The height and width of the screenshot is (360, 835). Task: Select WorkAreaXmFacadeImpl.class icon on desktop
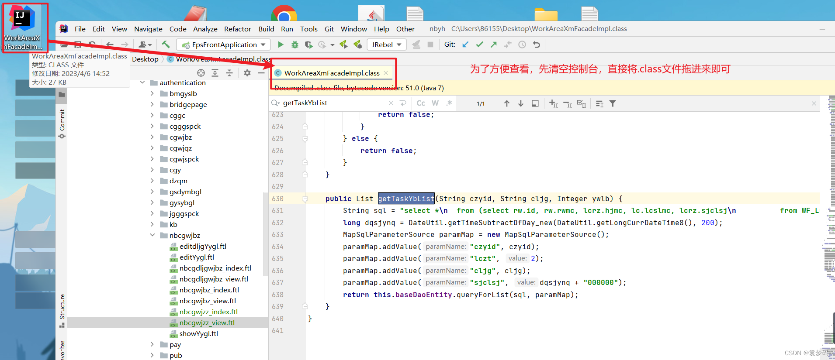click(22, 28)
